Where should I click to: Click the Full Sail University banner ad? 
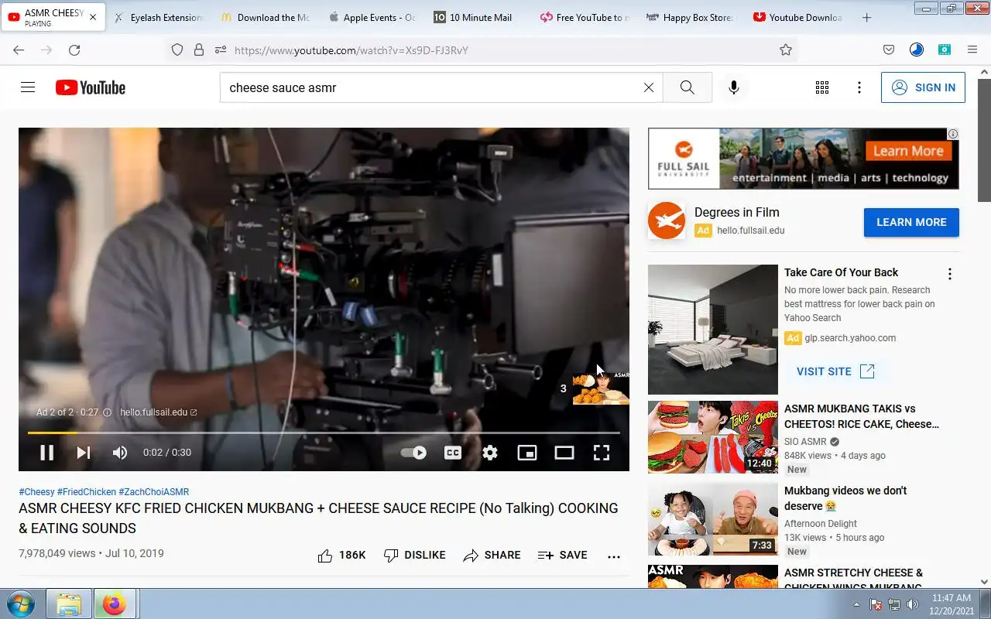pos(804,159)
